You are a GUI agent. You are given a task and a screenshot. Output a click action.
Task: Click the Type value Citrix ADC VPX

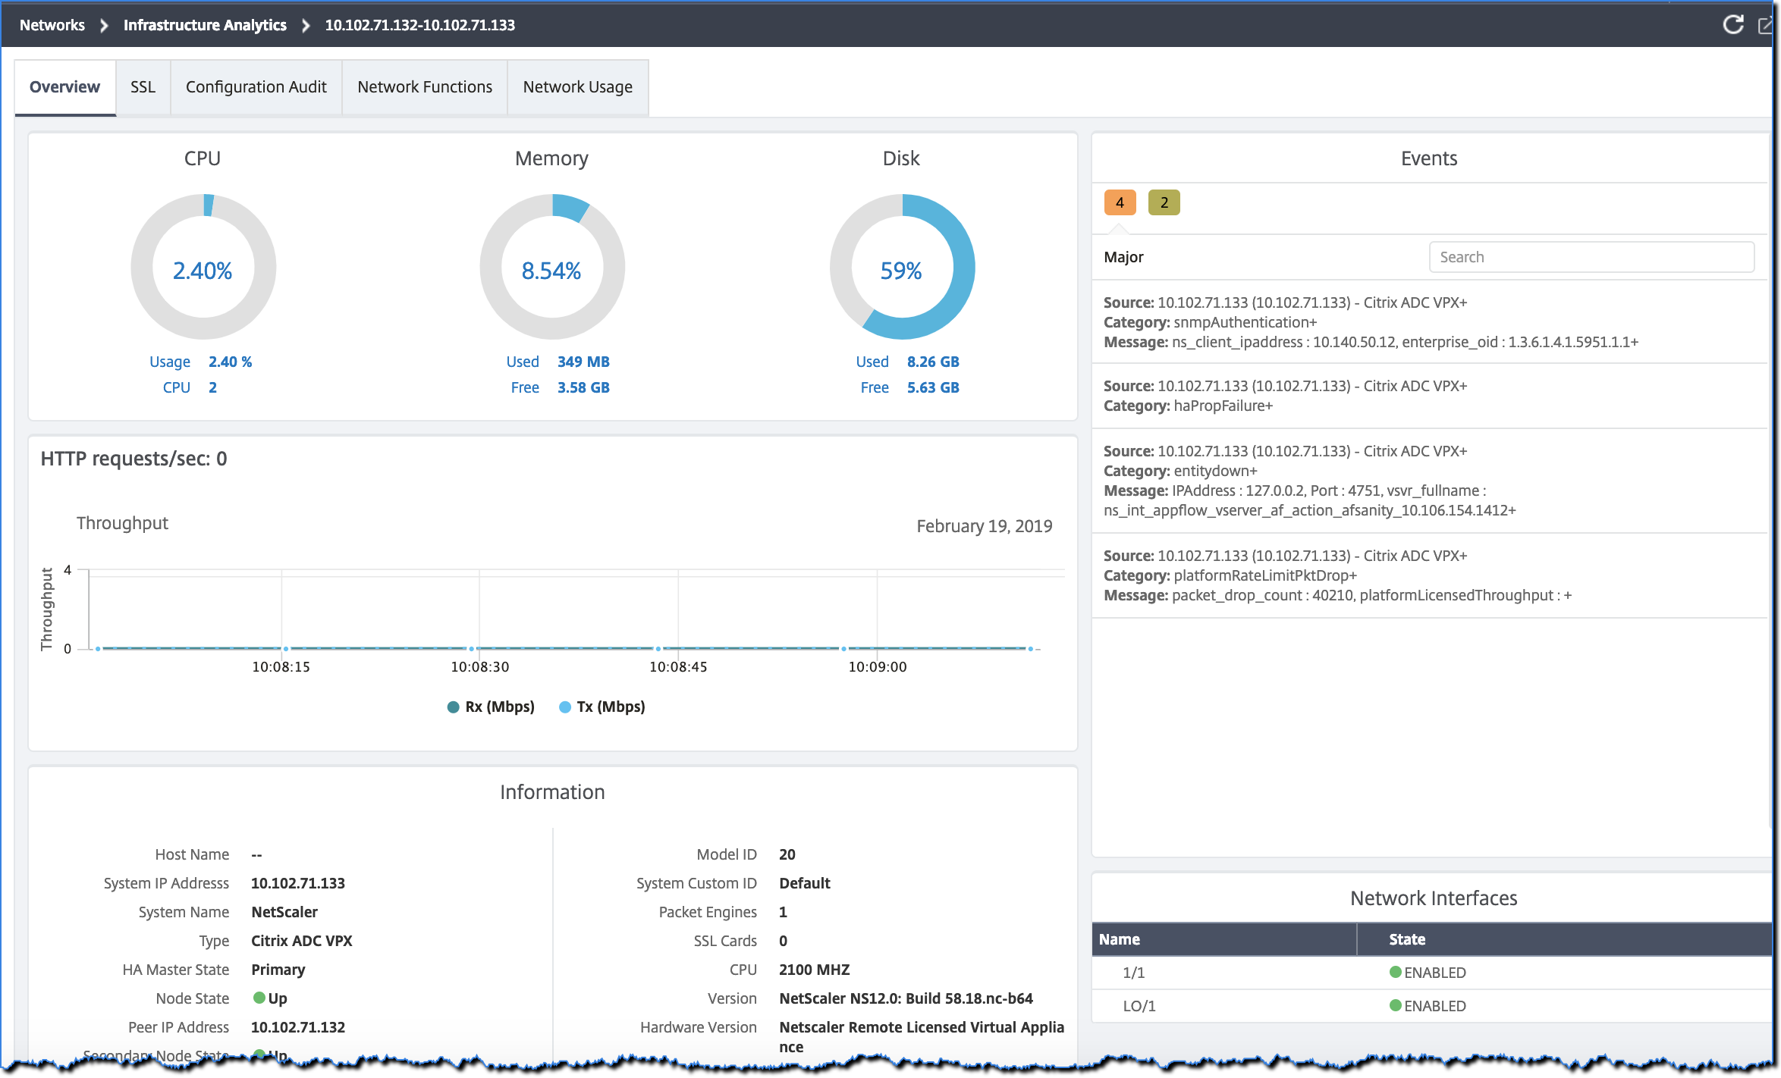[301, 941]
